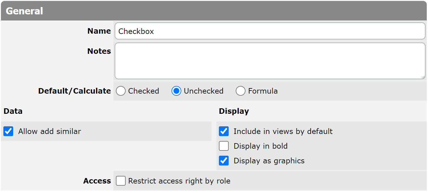This screenshot has width=428, height=193.
Task: Click the Name field label
Action: tap(99, 31)
